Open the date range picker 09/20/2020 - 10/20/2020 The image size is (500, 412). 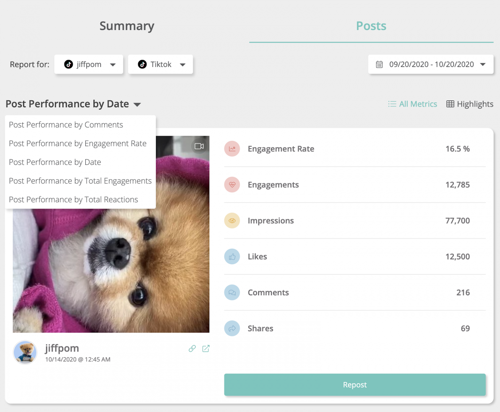pyautogui.click(x=431, y=64)
